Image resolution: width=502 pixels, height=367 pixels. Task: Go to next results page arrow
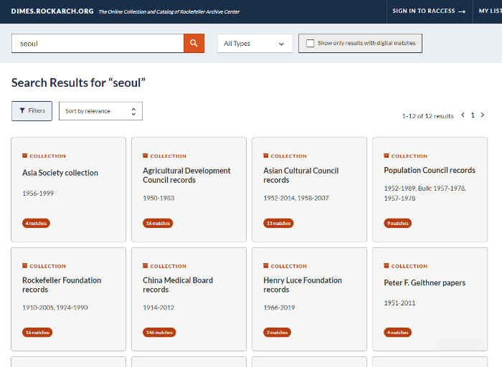click(483, 115)
